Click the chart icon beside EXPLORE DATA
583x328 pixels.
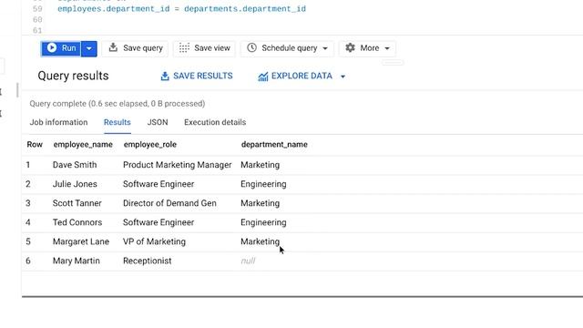263,77
